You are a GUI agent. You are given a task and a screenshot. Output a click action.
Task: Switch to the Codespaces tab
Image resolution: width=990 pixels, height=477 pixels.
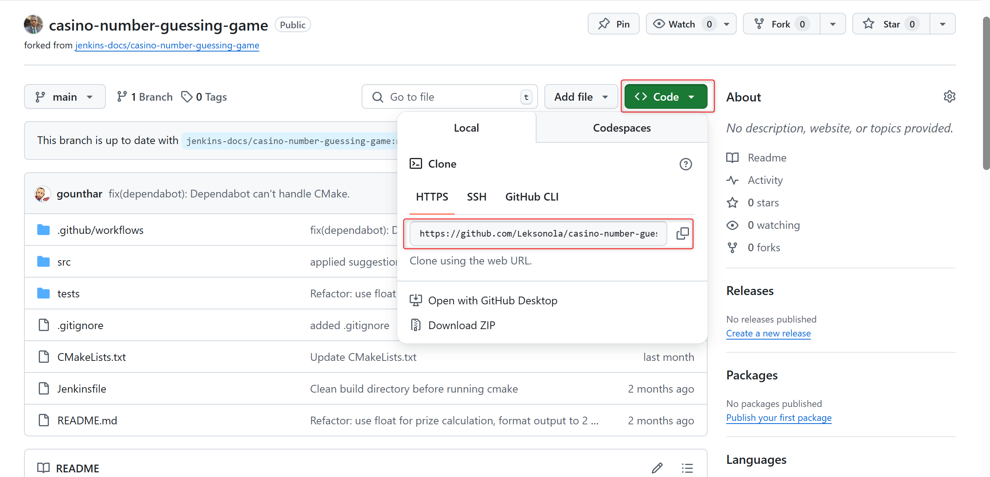tap(622, 128)
